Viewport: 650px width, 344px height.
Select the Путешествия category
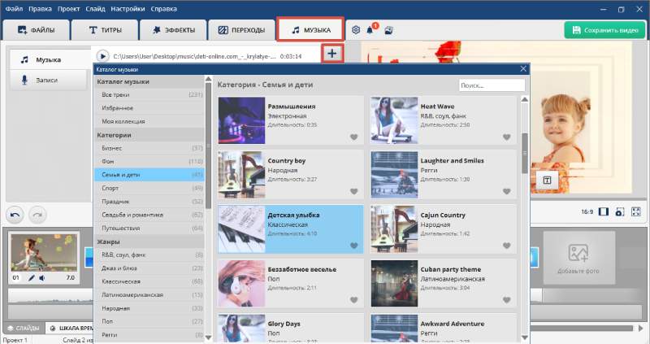149,228
